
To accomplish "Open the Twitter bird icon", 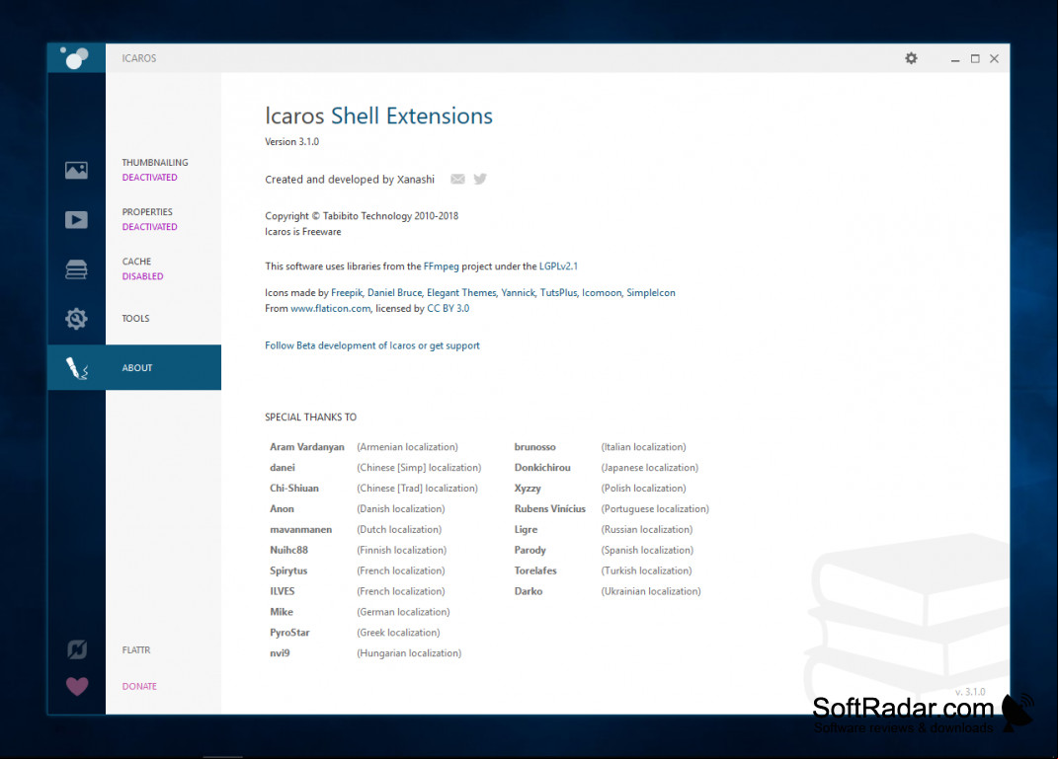I will (x=480, y=180).
